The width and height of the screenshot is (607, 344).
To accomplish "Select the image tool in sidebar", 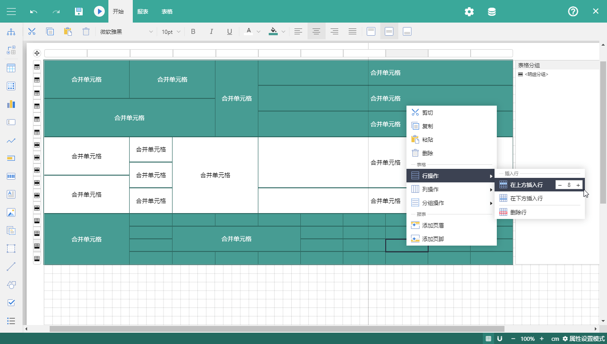I will tap(11, 212).
